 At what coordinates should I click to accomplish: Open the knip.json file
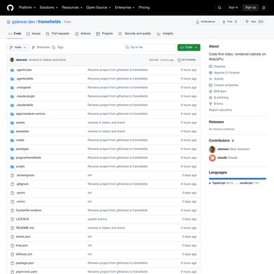22,245
